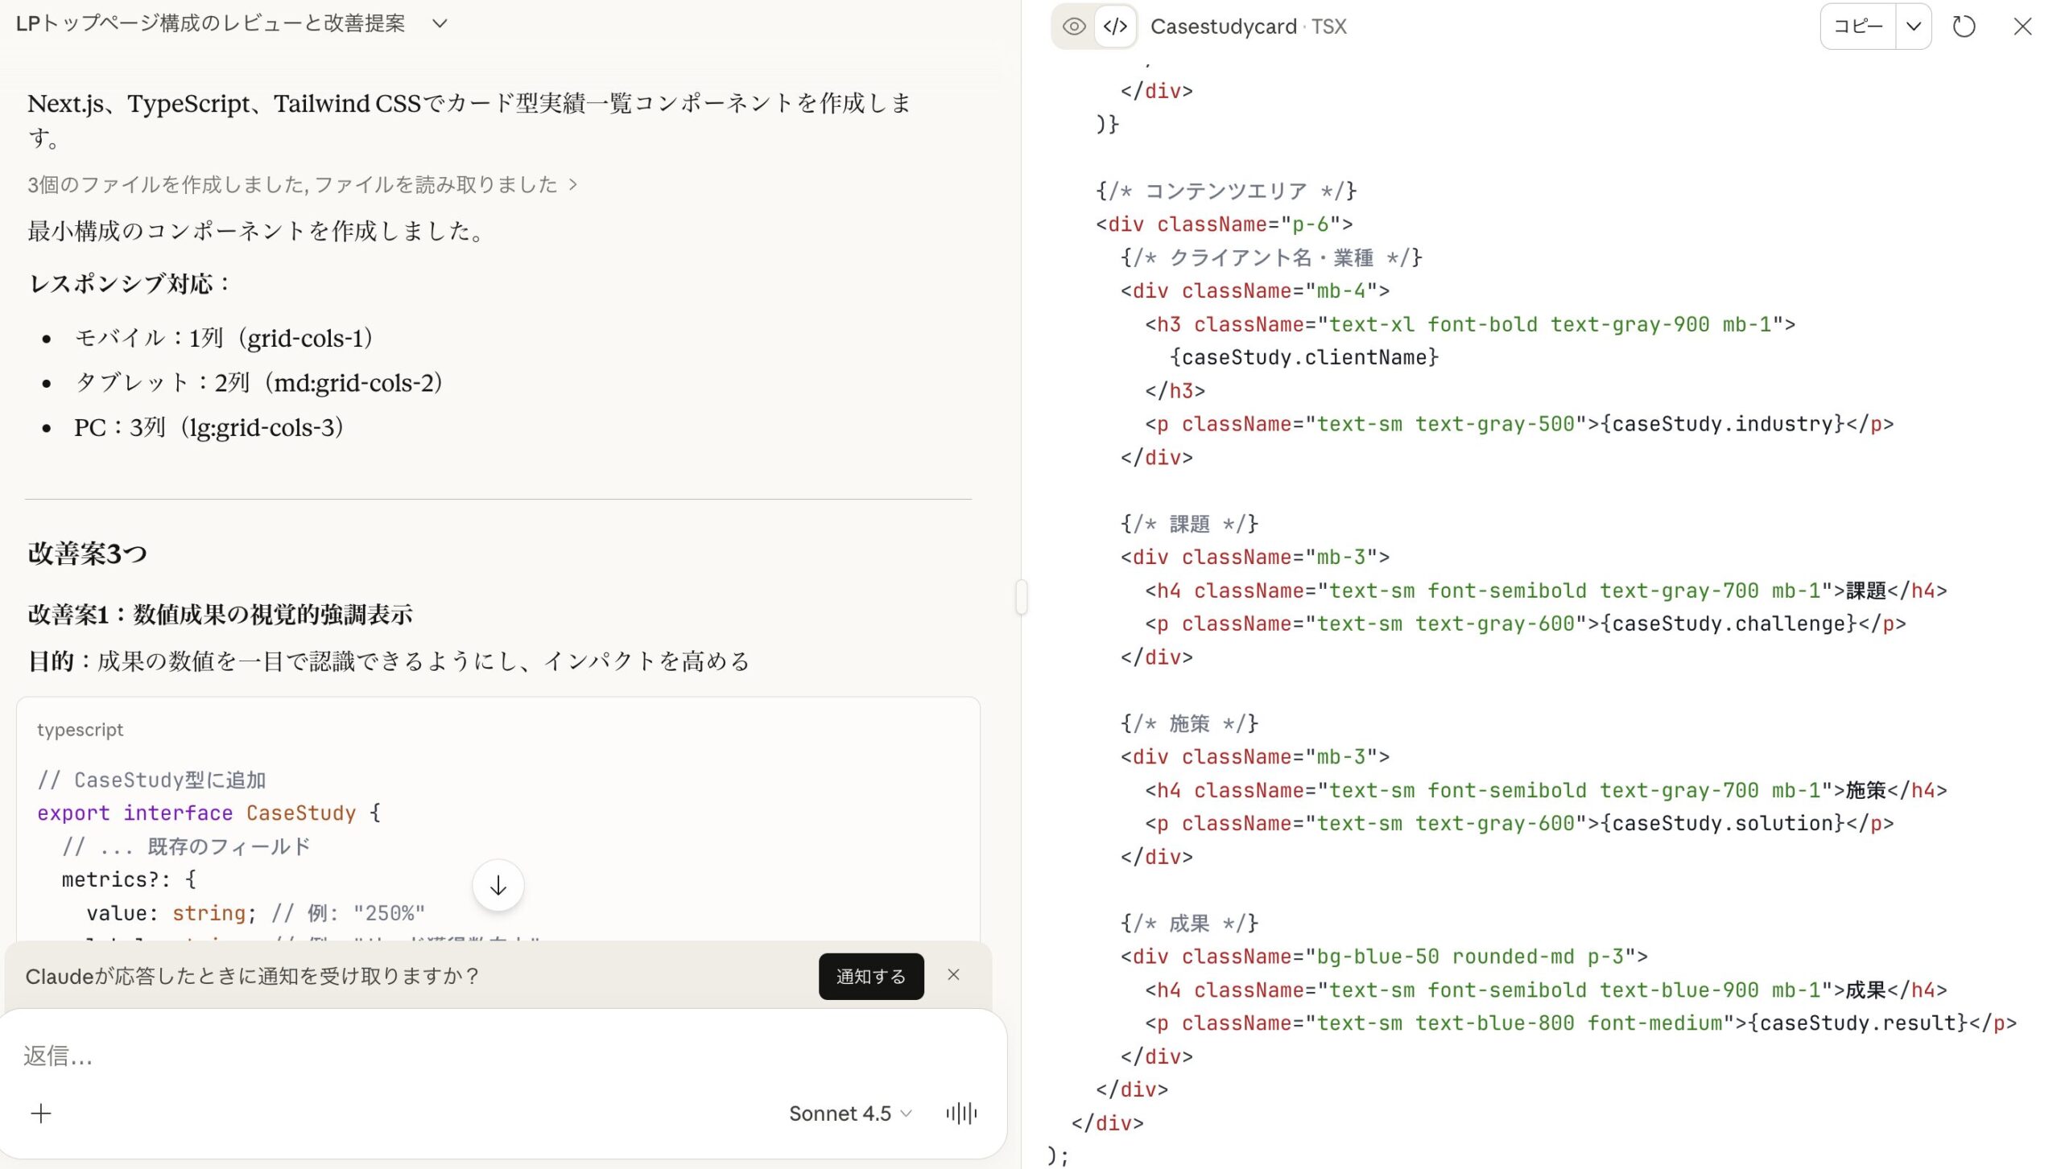Close the Casestudycard artifact panel
The height and width of the screenshot is (1169, 2061).
[2022, 27]
